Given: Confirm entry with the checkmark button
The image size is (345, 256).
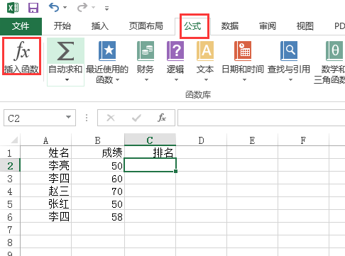Looking at the screenshot, I should [x=136, y=118].
